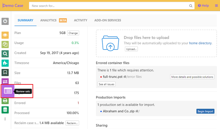
Task: Open the Demo Case title menu
Action: [13, 6]
